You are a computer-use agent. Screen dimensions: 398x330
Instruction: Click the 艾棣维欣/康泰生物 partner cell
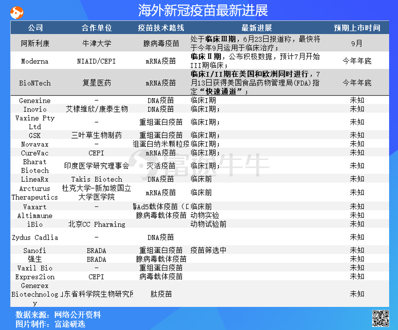pos(96,109)
